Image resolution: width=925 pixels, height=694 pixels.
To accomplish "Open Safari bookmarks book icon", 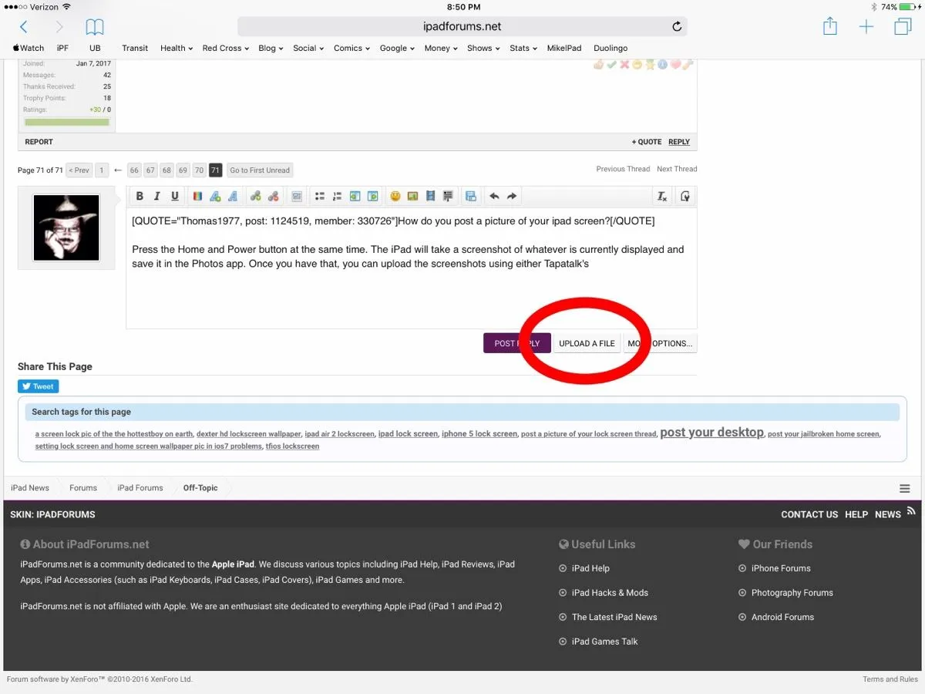I will 95,27.
